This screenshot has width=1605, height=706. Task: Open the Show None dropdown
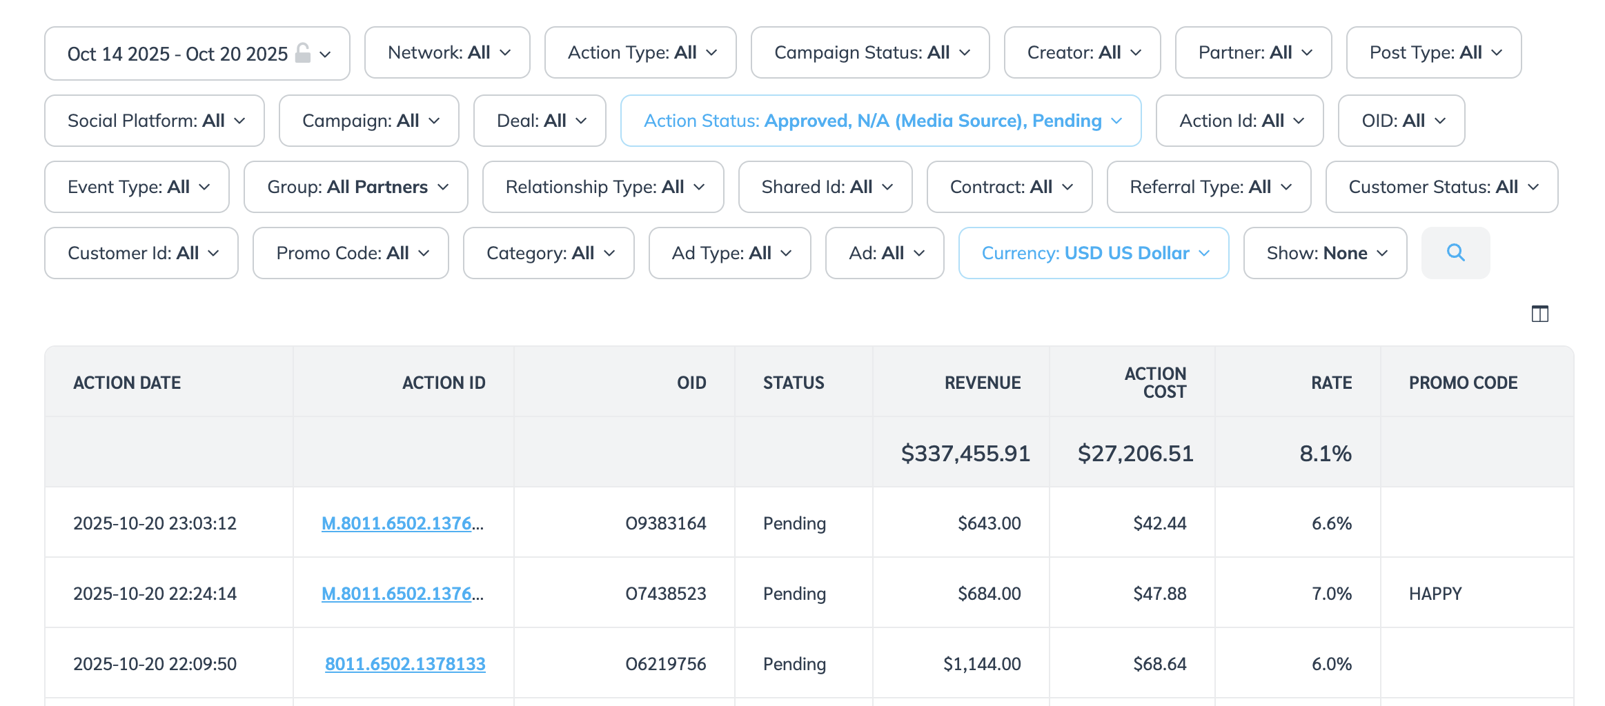point(1324,253)
